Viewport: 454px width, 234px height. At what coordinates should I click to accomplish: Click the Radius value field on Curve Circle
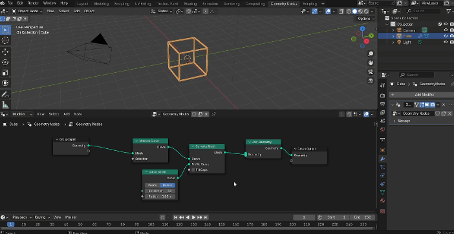[x=160, y=197]
